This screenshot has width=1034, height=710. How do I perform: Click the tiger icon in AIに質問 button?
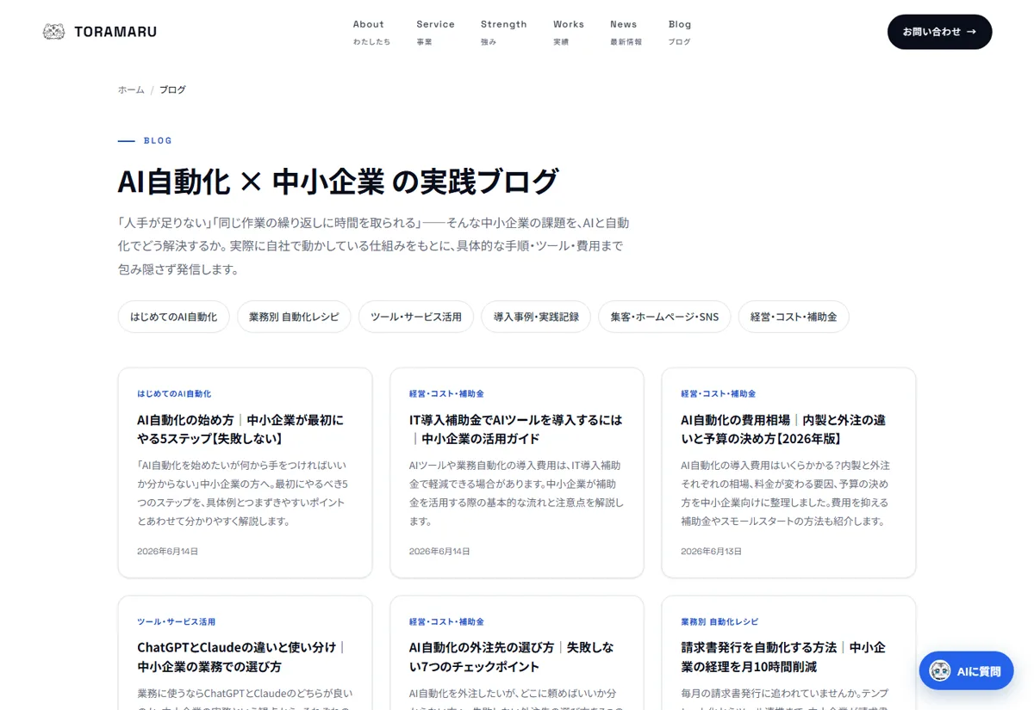click(940, 670)
